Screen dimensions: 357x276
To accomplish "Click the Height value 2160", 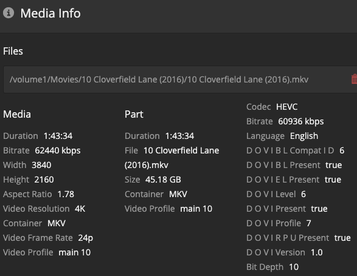I will point(44,180).
